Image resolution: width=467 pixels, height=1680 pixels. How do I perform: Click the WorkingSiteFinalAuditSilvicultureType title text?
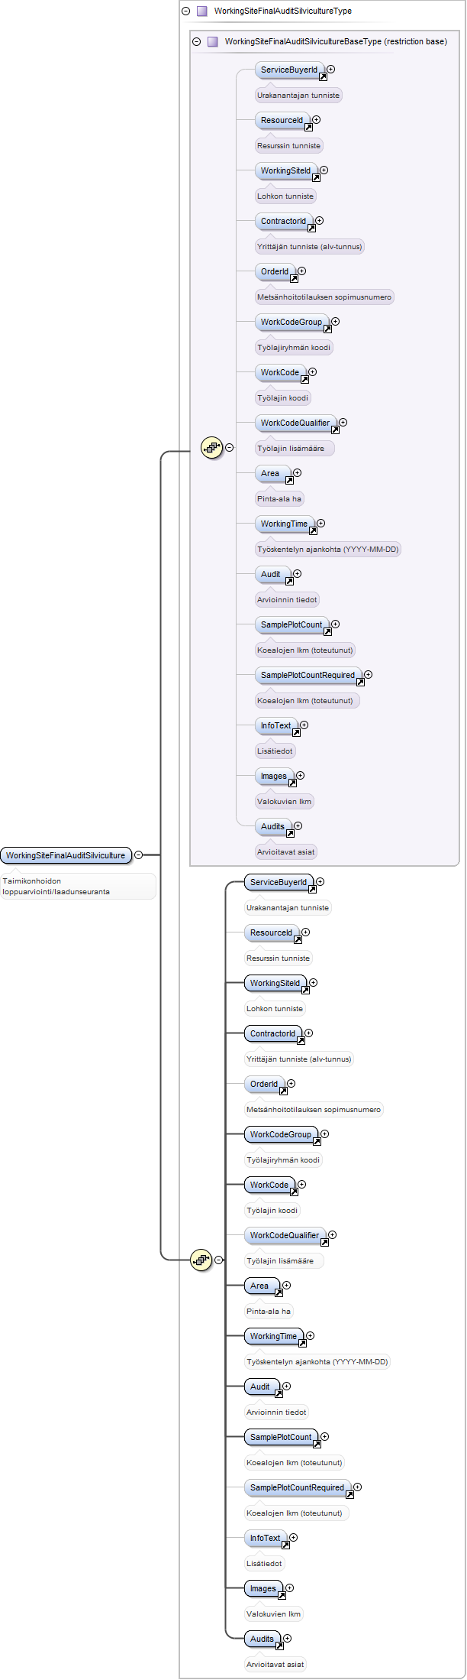(x=283, y=11)
